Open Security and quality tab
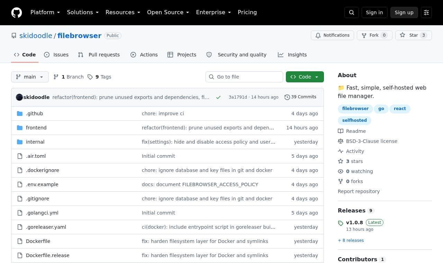The height and width of the screenshot is (263, 443). click(x=236, y=55)
